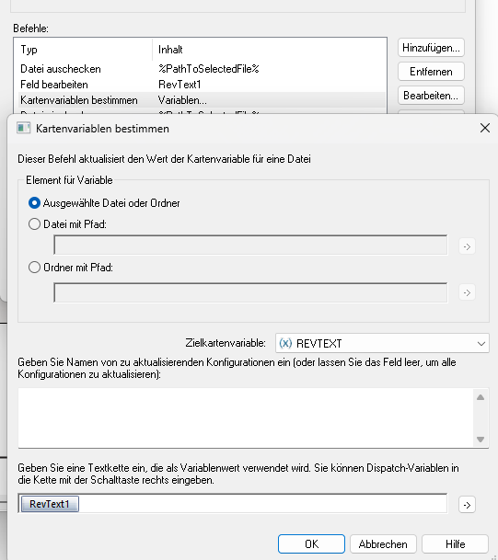The width and height of the screenshot is (498, 560).
Task: Click the (x) variable icon in Zielkartenvariable
Action: [x=285, y=343]
